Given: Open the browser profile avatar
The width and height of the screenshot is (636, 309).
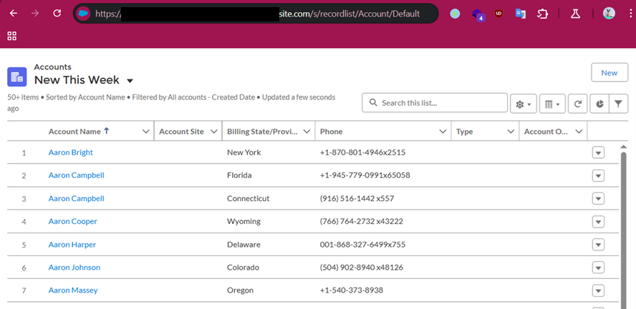Looking at the screenshot, I should click(609, 14).
